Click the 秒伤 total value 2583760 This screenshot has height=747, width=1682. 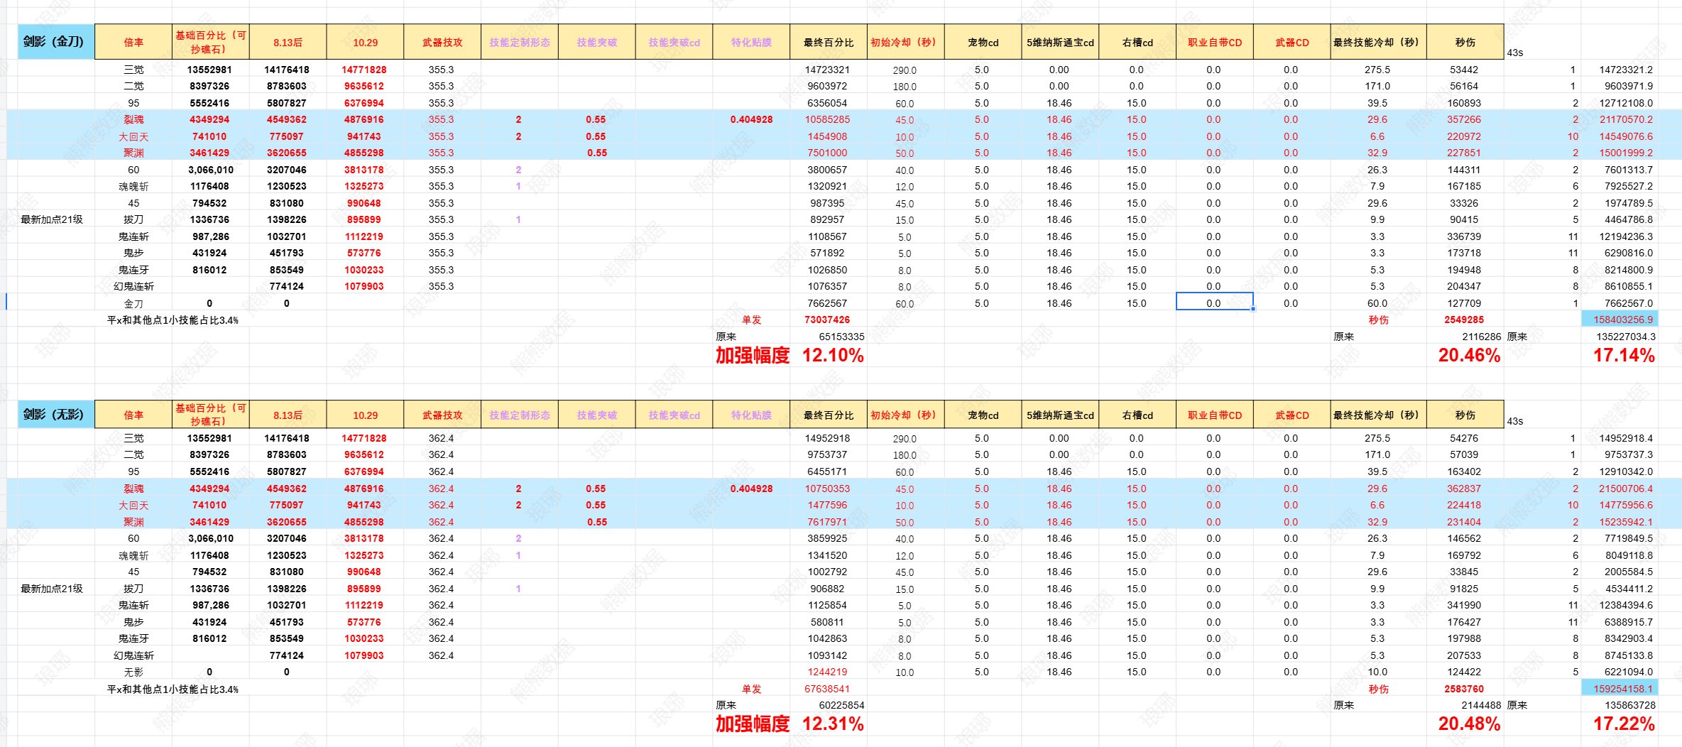[1463, 689]
